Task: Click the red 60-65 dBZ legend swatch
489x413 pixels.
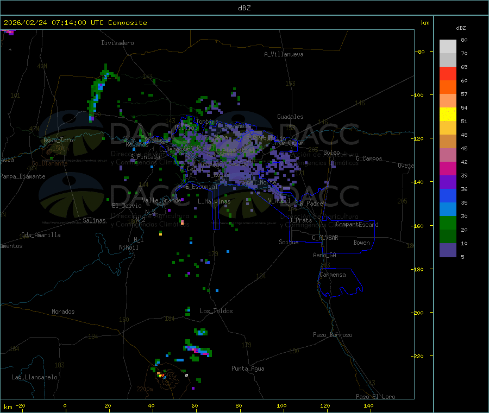Action: pos(448,73)
